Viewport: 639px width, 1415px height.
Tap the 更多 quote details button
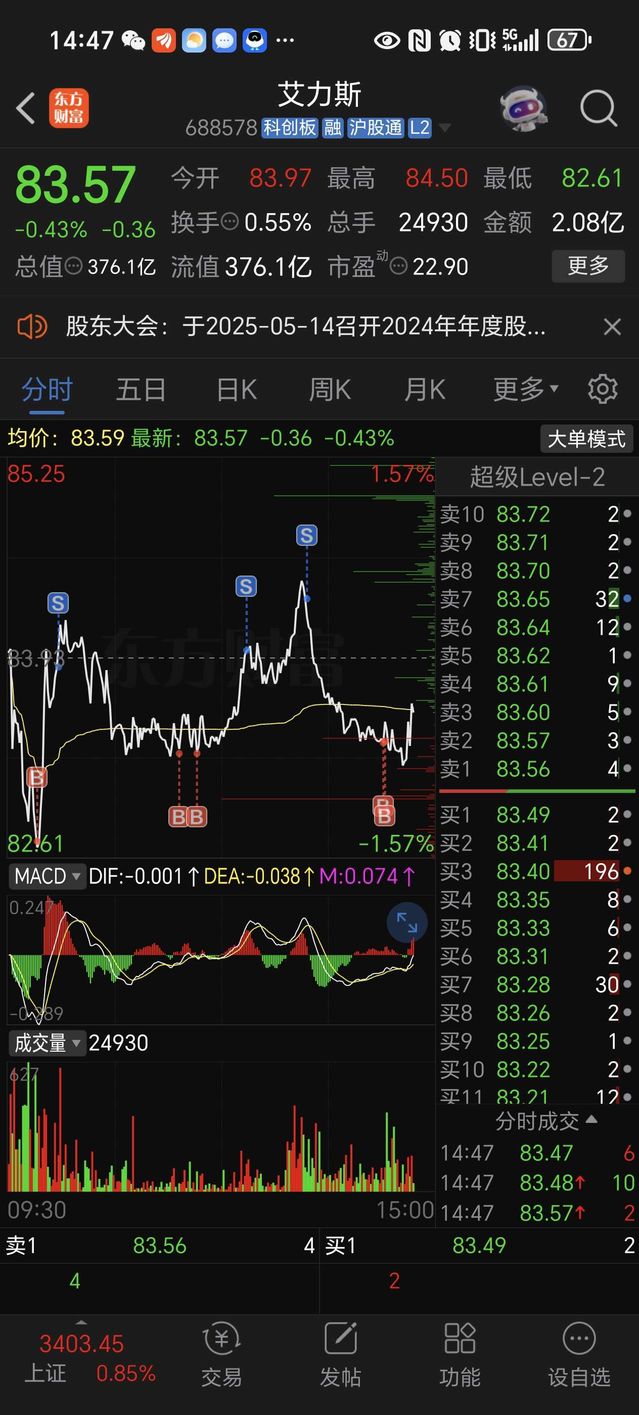[x=588, y=266]
